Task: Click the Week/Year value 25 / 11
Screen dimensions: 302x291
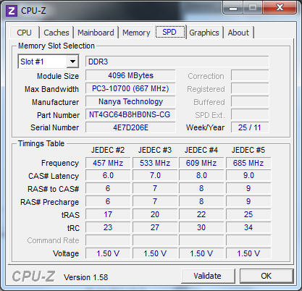Action: (250, 127)
